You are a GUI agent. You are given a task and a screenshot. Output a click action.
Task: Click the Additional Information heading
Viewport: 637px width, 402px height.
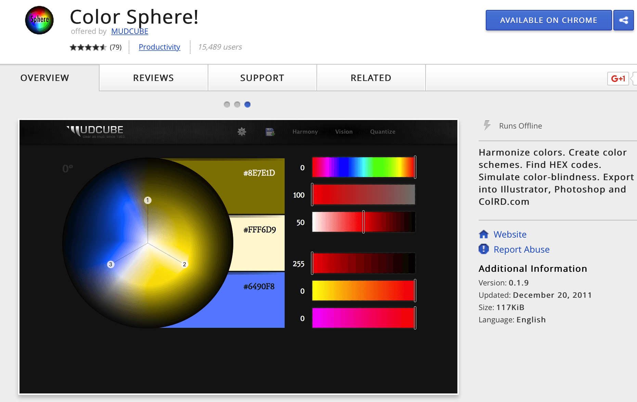tap(533, 269)
